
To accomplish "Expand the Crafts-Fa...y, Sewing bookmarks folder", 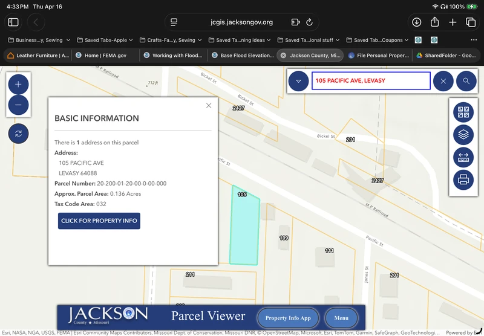I will point(171,40).
